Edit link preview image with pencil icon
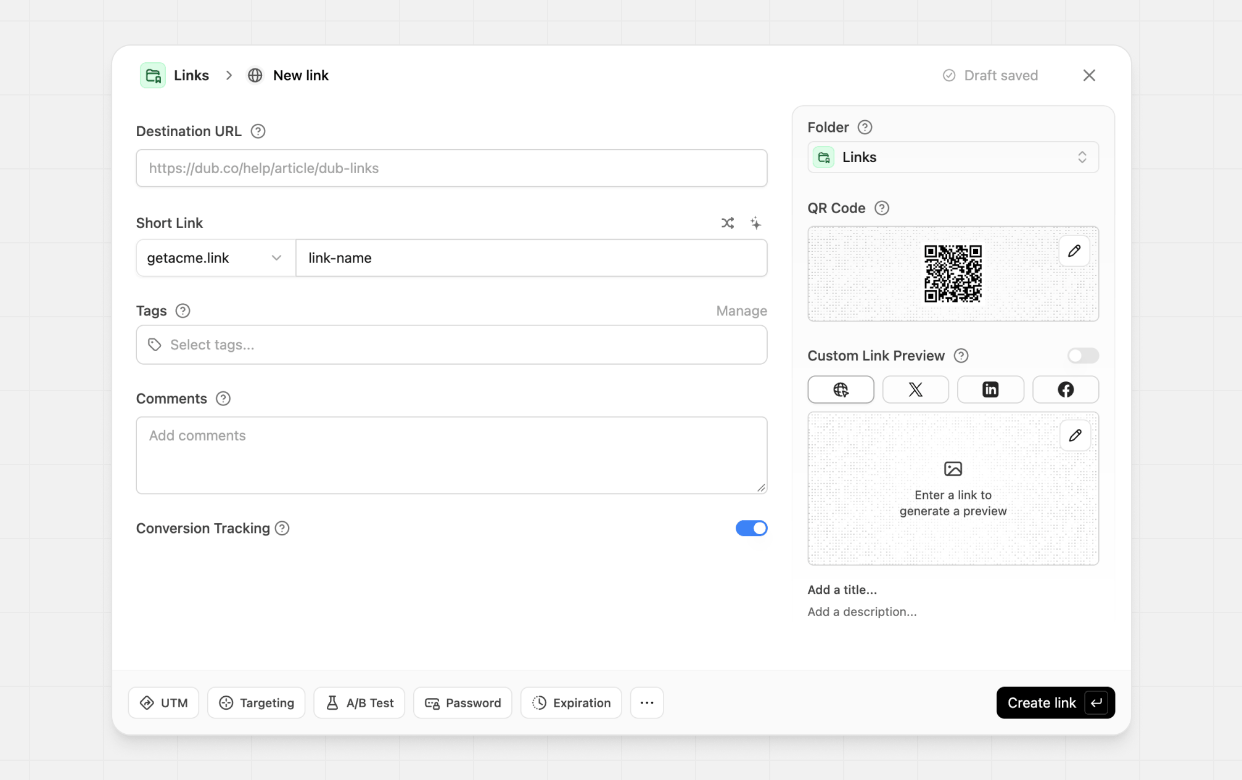 point(1075,436)
